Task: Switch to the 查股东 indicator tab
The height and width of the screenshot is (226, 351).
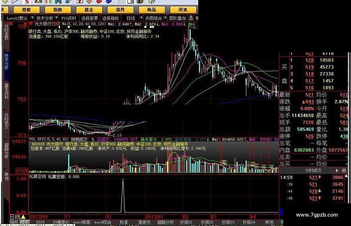Action: tap(144, 222)
